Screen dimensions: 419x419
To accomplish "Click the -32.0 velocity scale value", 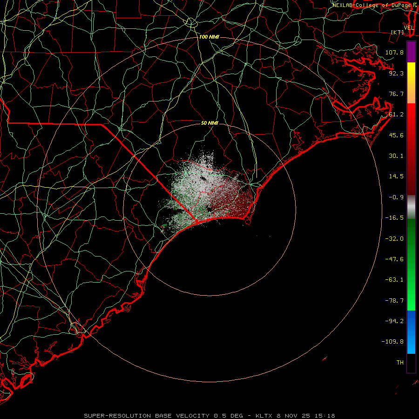I will pyautogui.click(x=394, y=239).
